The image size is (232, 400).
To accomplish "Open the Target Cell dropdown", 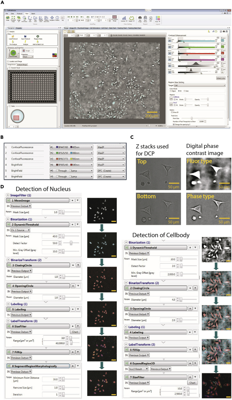I will pos(200,86).
